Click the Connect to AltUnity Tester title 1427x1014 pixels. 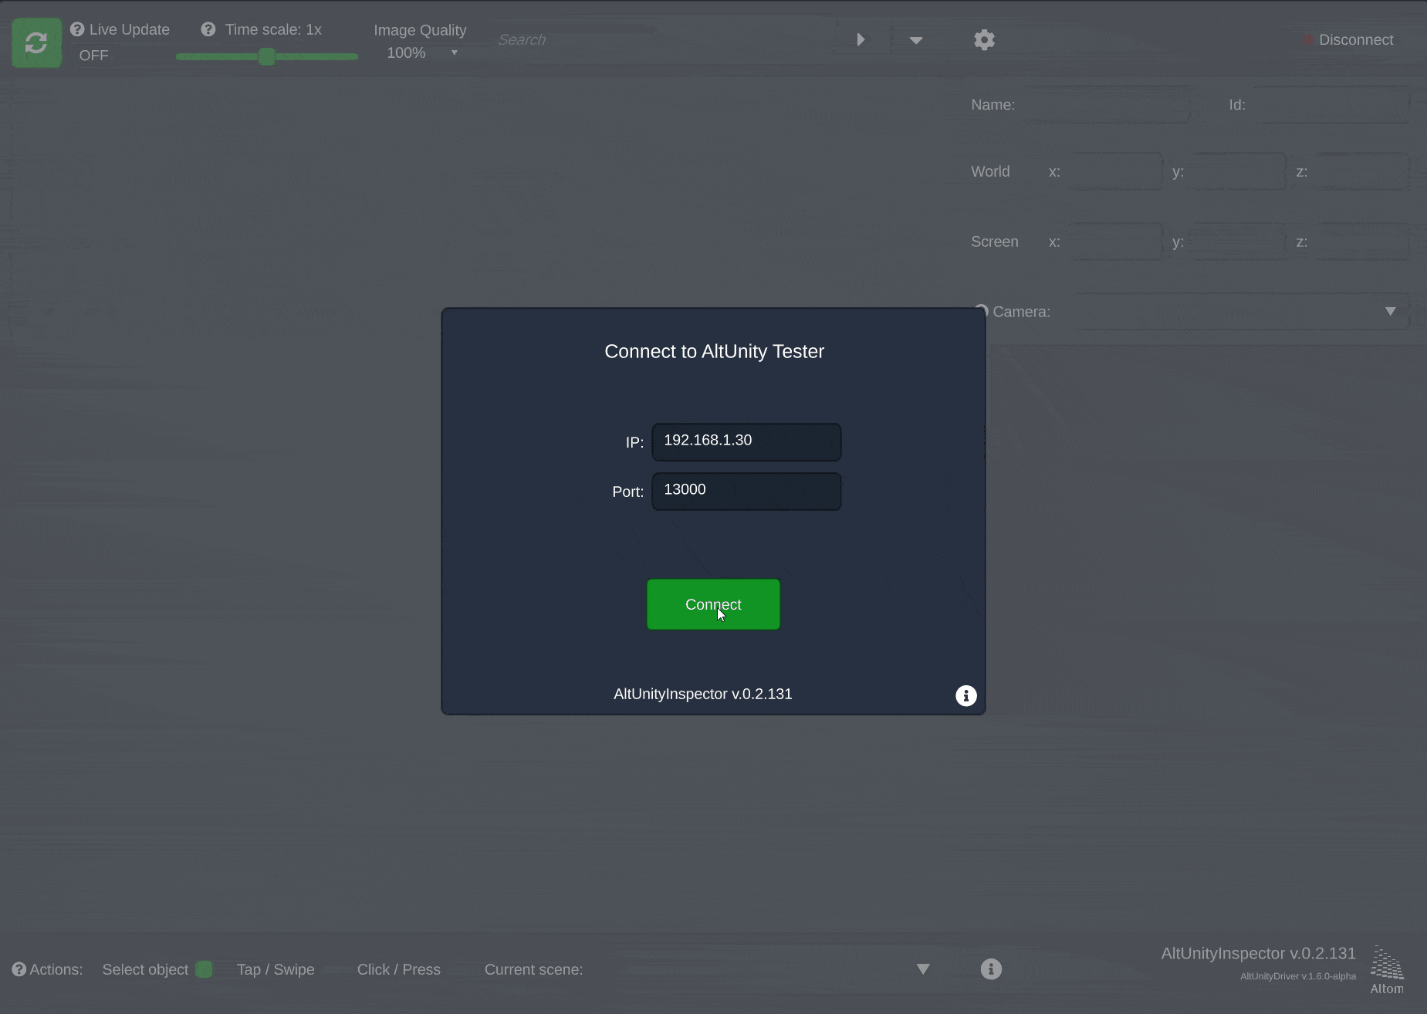[715, 351]
